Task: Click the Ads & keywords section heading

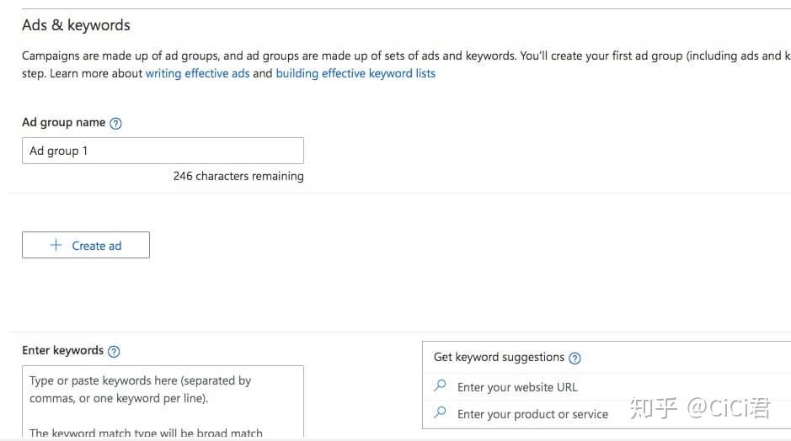Action: [76, 25]
